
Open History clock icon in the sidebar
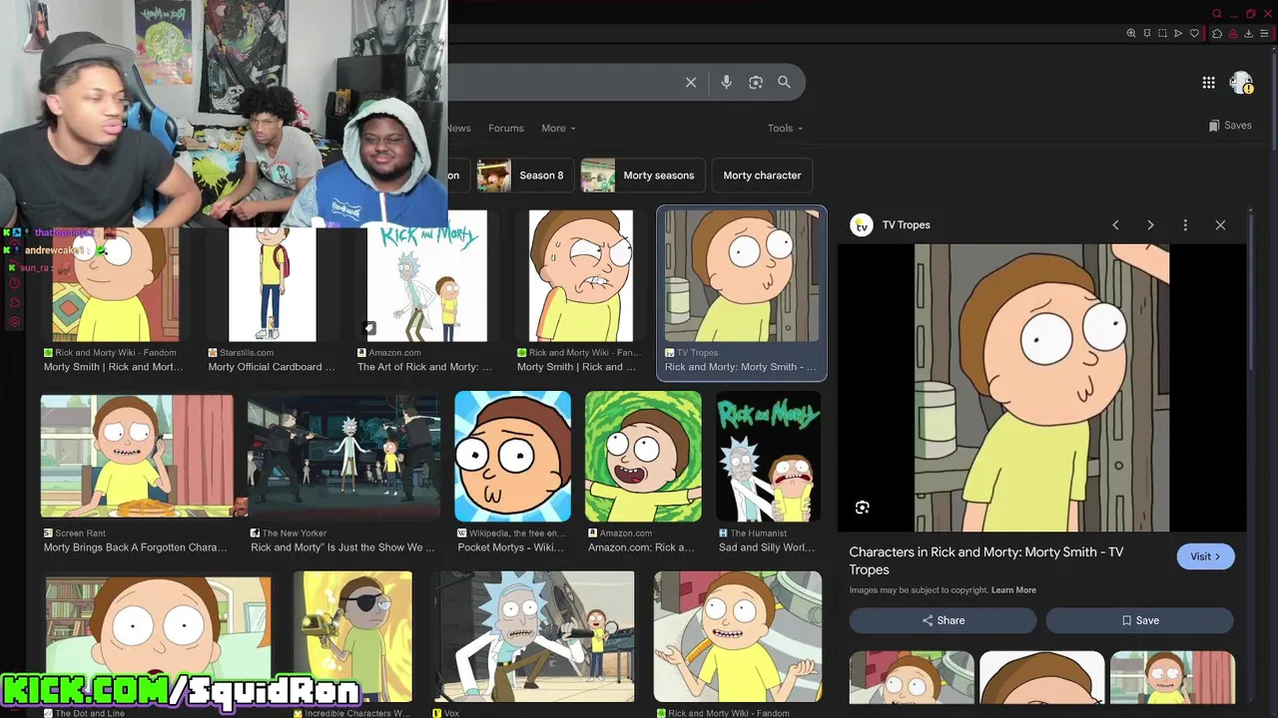(x=14, y=284)
